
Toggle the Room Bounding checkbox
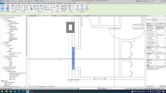coord(156,43)
